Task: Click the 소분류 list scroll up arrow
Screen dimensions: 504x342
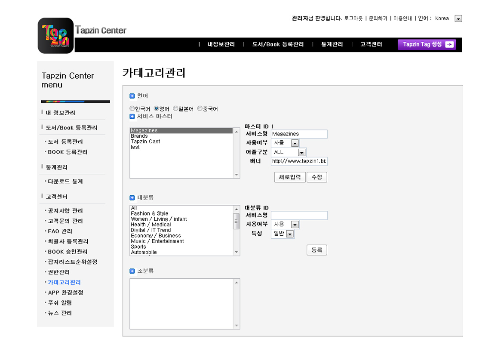Action: [237, 283]
